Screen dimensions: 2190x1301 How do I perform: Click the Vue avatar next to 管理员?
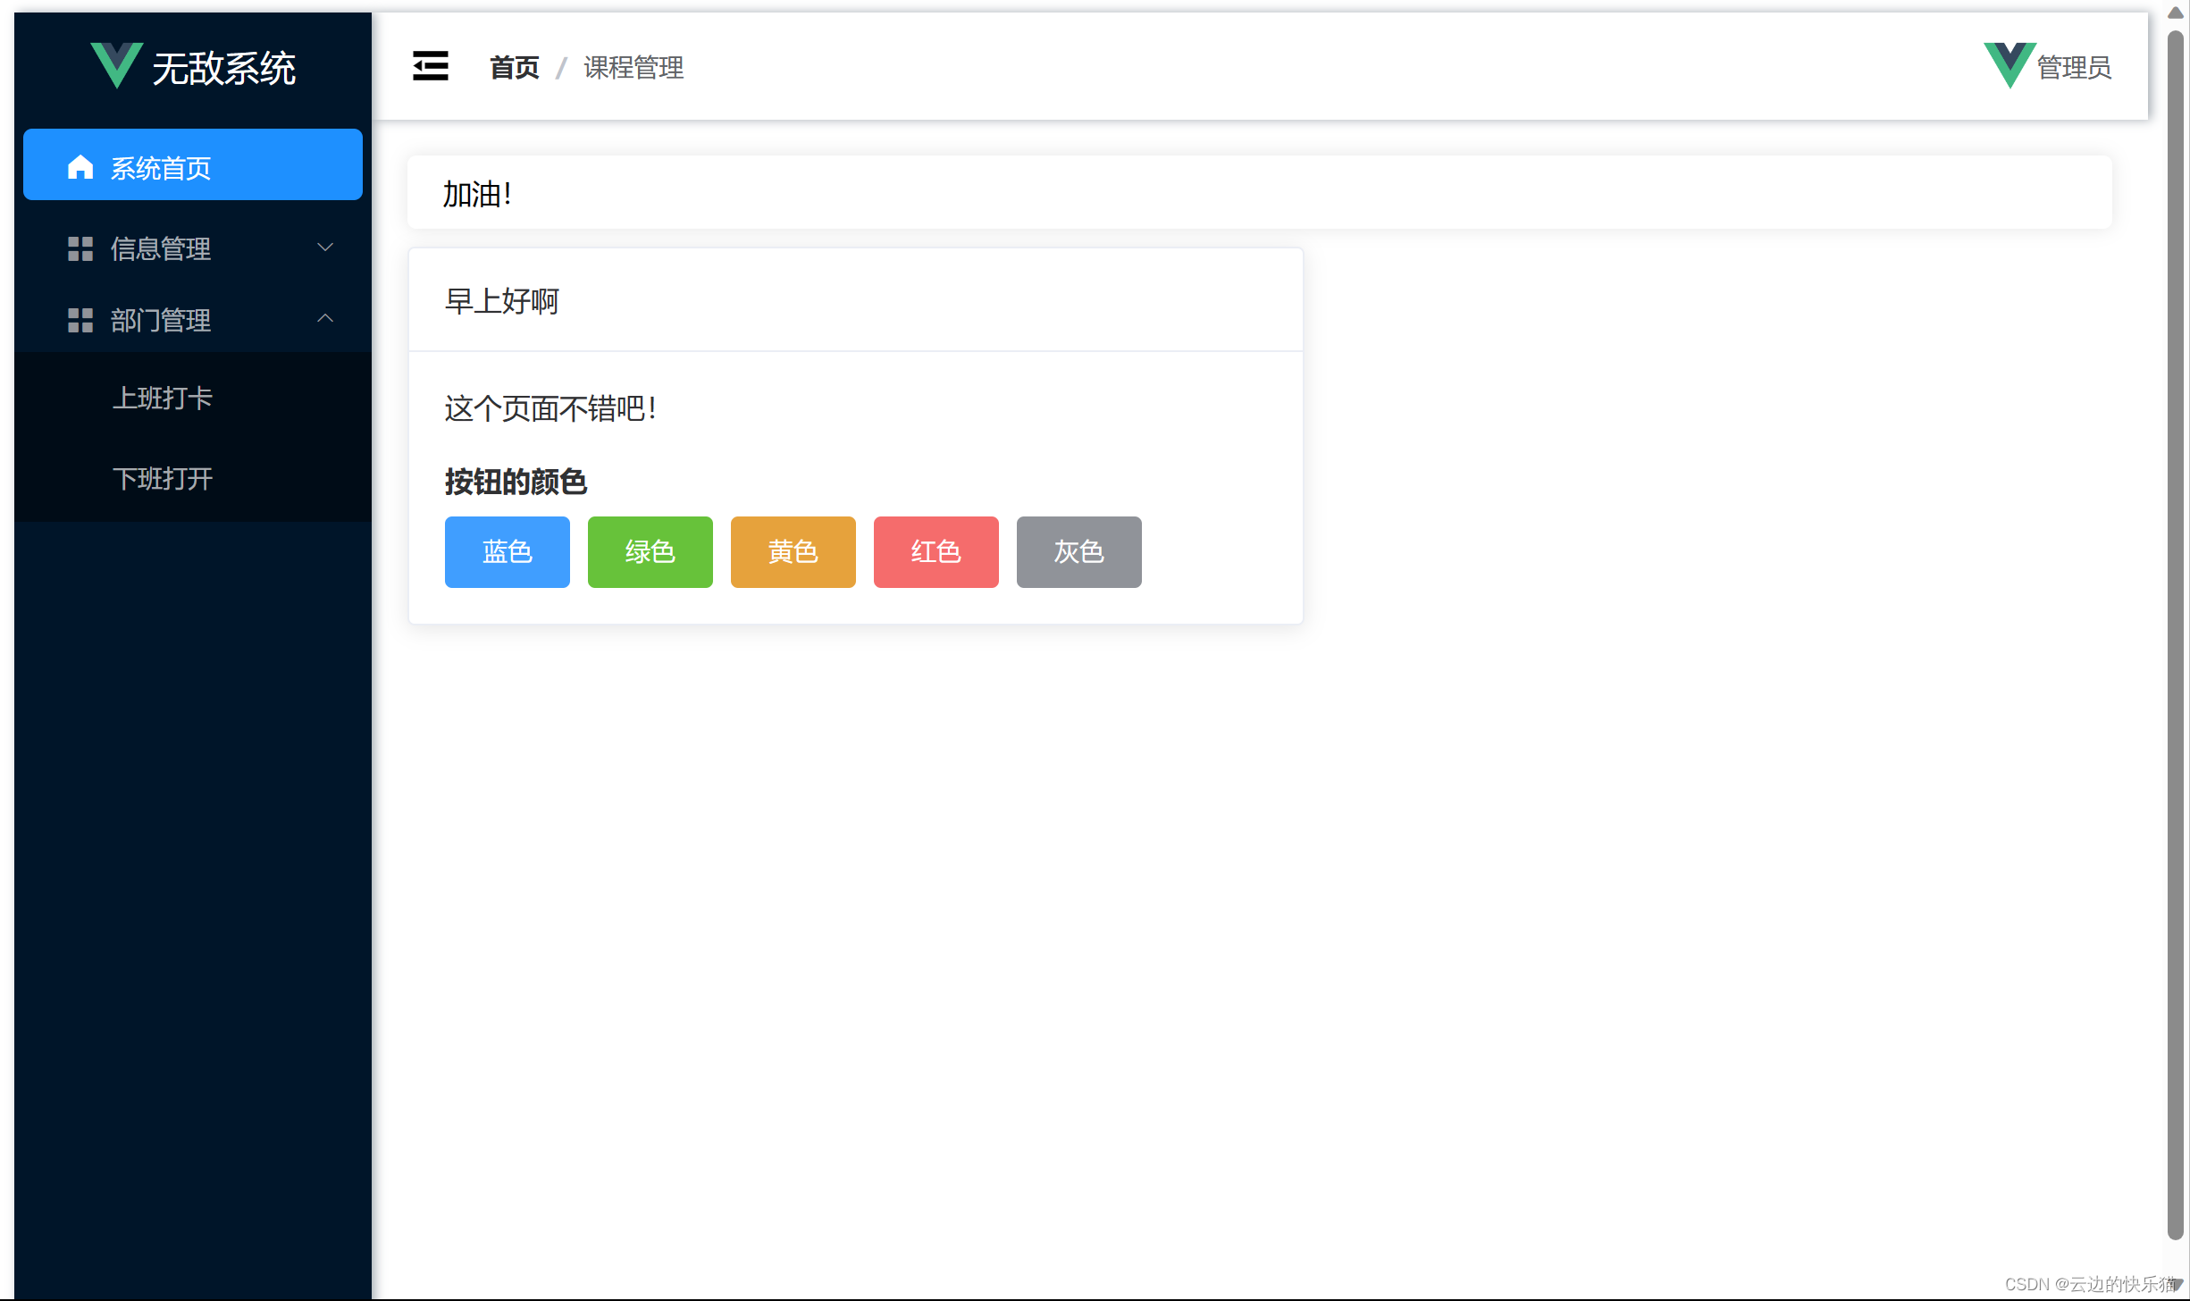pos(2009,65)
